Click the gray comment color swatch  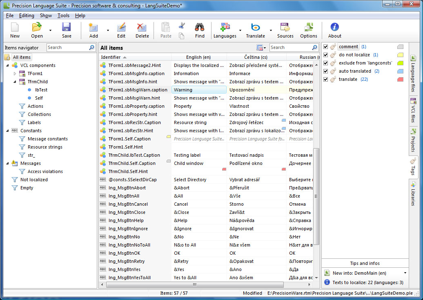pos(400,47)
